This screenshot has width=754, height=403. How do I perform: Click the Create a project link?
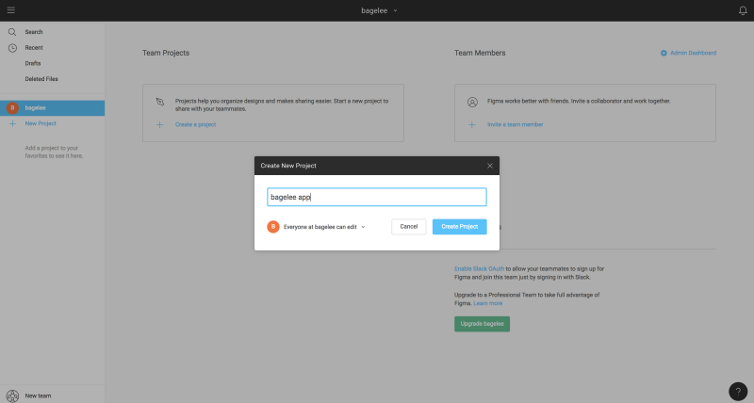(195, 125)
